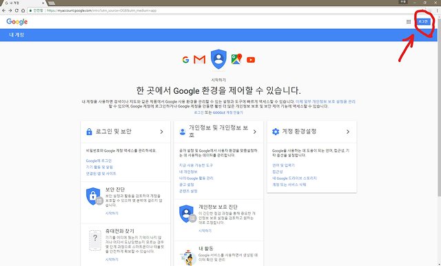Open the 기기 활동 및 알림 link

point(99,167)
